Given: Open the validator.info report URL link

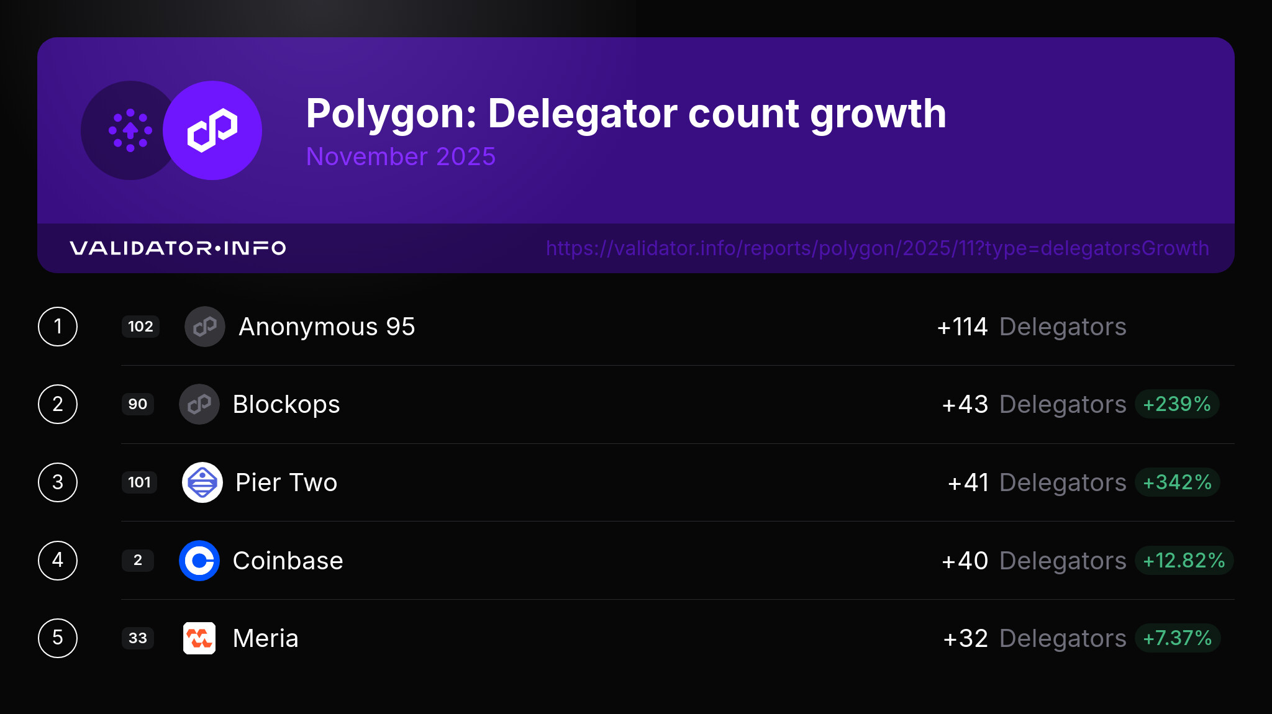Looking at the screenshot, I should (x=877, y=248).
